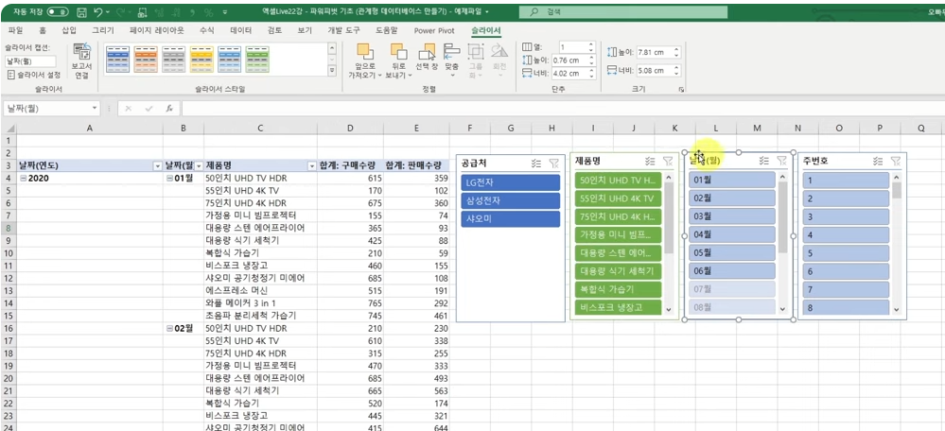Expand the slicer styles gallery
The height and width of the screenshot is (431, 945).
pyautogui.click(x=331, y=71)
